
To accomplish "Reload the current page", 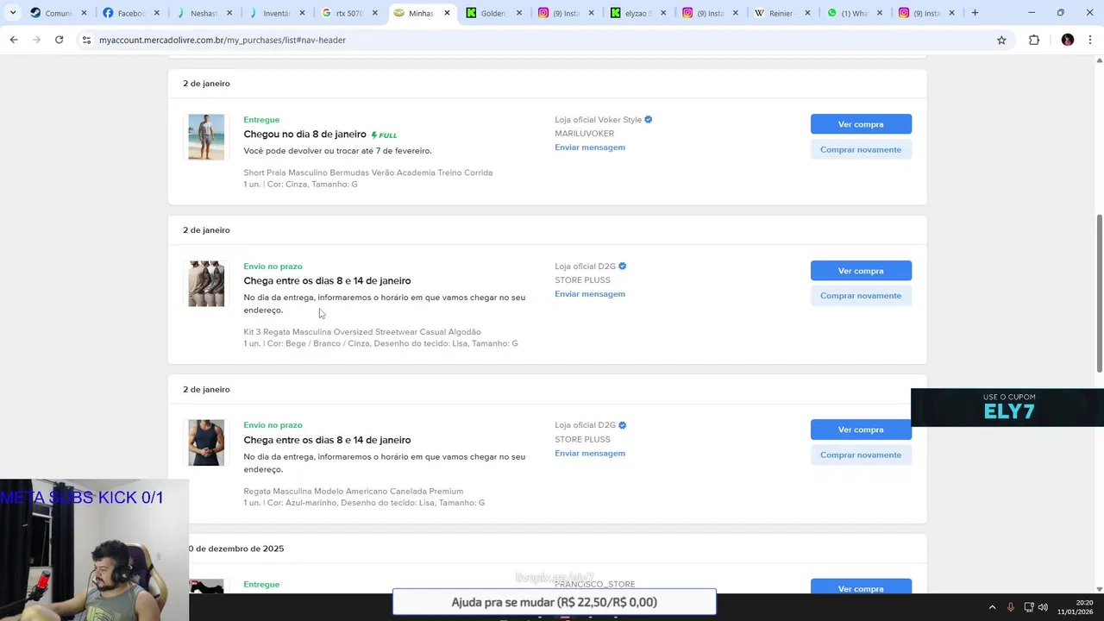I will pyautogui.click(x=59, y=40).
